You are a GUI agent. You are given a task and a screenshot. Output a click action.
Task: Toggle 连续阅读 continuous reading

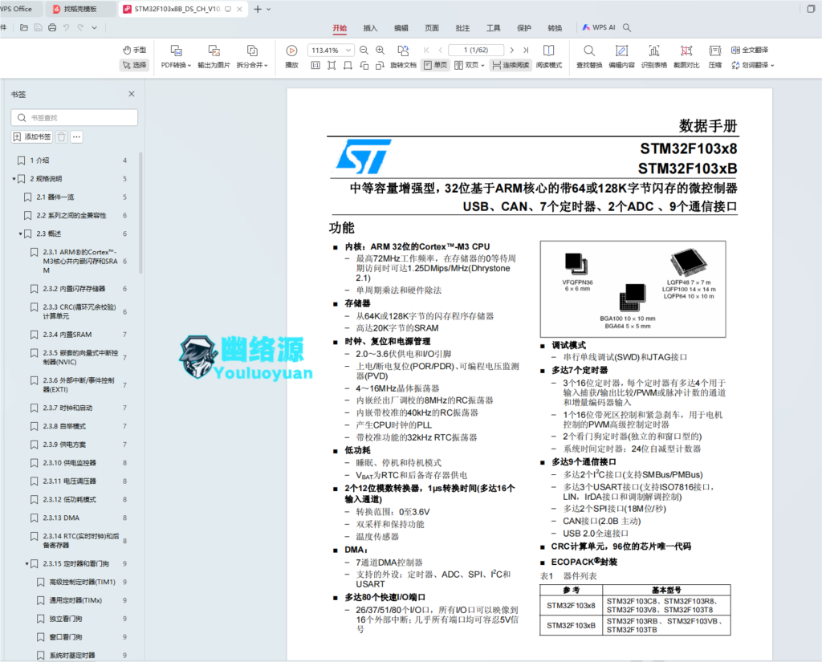click(511, 65)
